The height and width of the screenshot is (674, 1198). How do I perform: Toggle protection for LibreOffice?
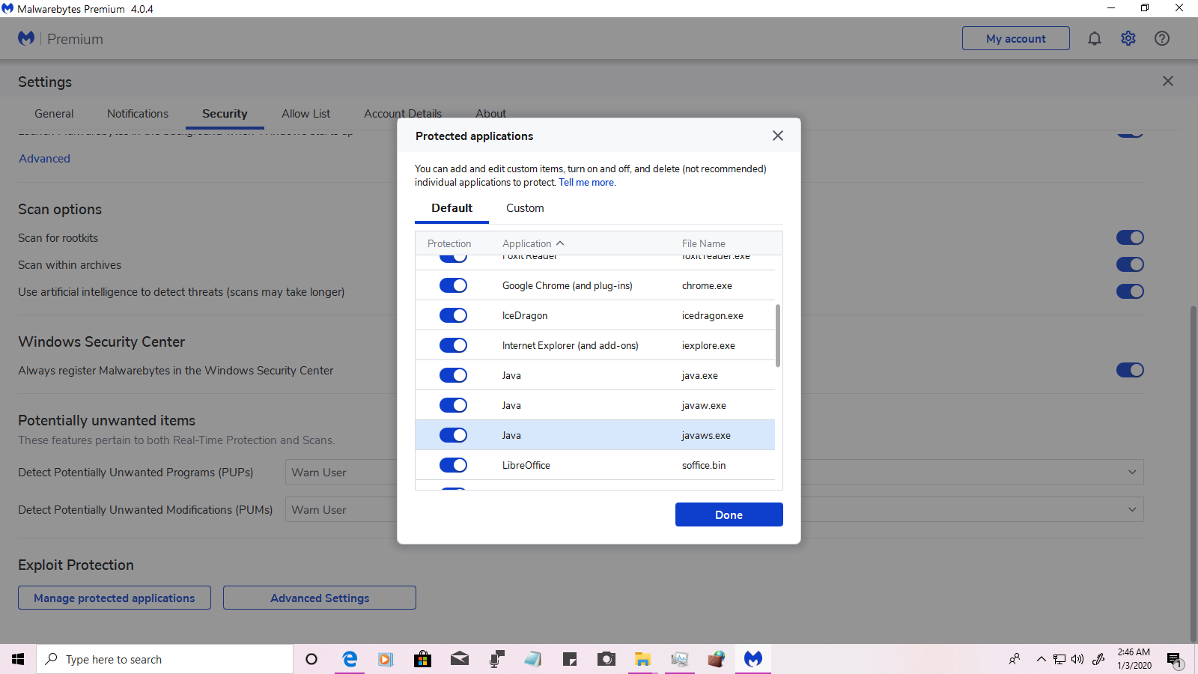(453, 465)
